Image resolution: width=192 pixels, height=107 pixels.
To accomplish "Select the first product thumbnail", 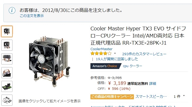I will (x=7, y=31).
